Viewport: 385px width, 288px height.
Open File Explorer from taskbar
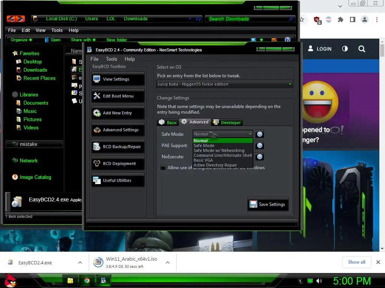pyautogui.click(x=70, y=280)
